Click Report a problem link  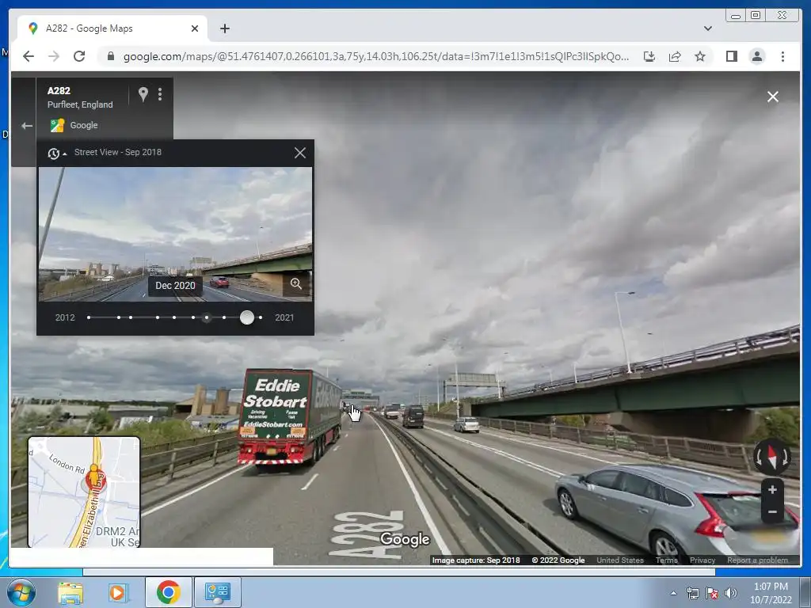click(x=757, y=560)
